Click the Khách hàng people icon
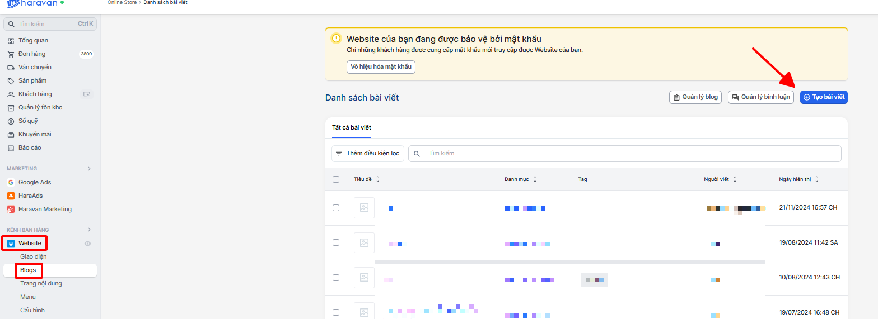Screen dimensions: 878x319 tap(11, 94)
